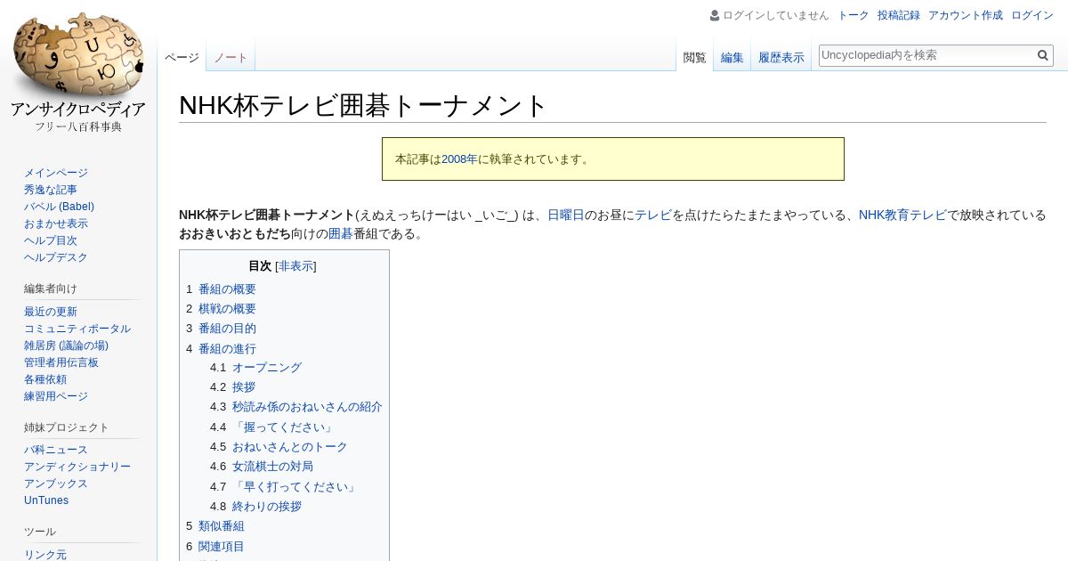Open the 2008年 link in the notice

(459, 159)
